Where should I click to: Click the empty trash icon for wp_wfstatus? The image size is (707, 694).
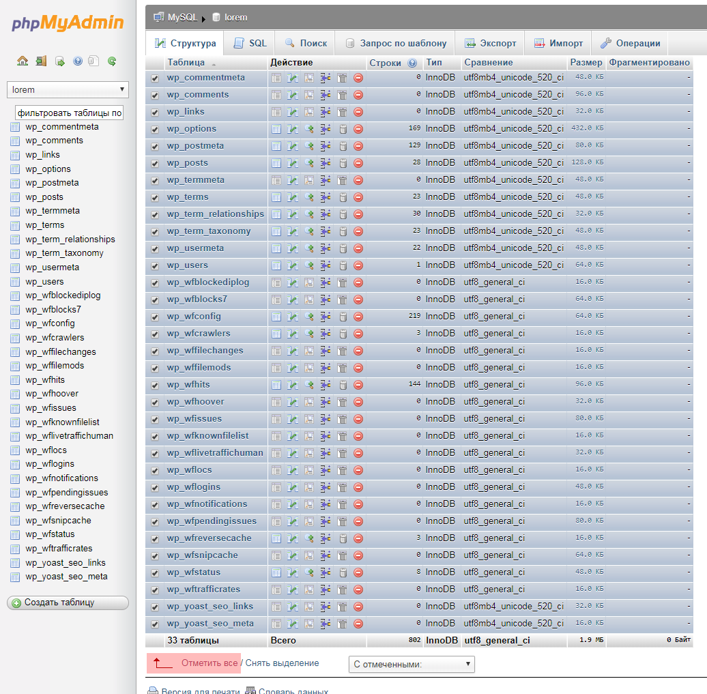click(x=343, y=573)
